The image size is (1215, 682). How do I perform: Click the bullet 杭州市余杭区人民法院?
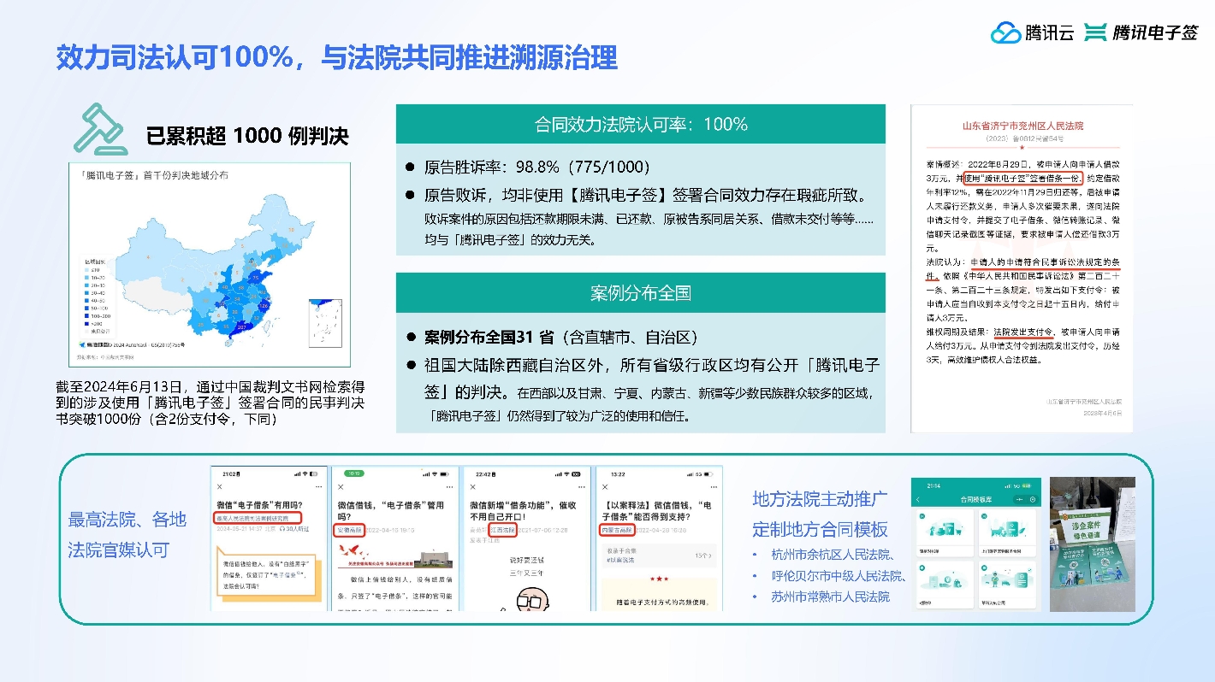pos(833,555)
